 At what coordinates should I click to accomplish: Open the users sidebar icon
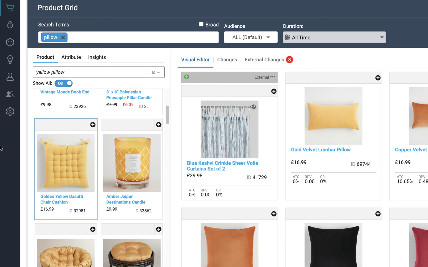point(10,94)
